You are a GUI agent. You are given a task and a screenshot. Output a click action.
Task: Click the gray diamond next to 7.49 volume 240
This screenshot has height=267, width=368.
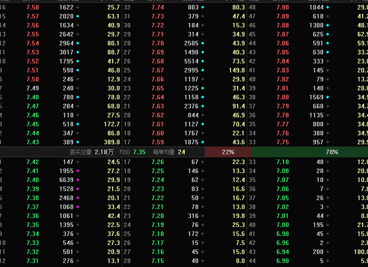pos(77,88)
